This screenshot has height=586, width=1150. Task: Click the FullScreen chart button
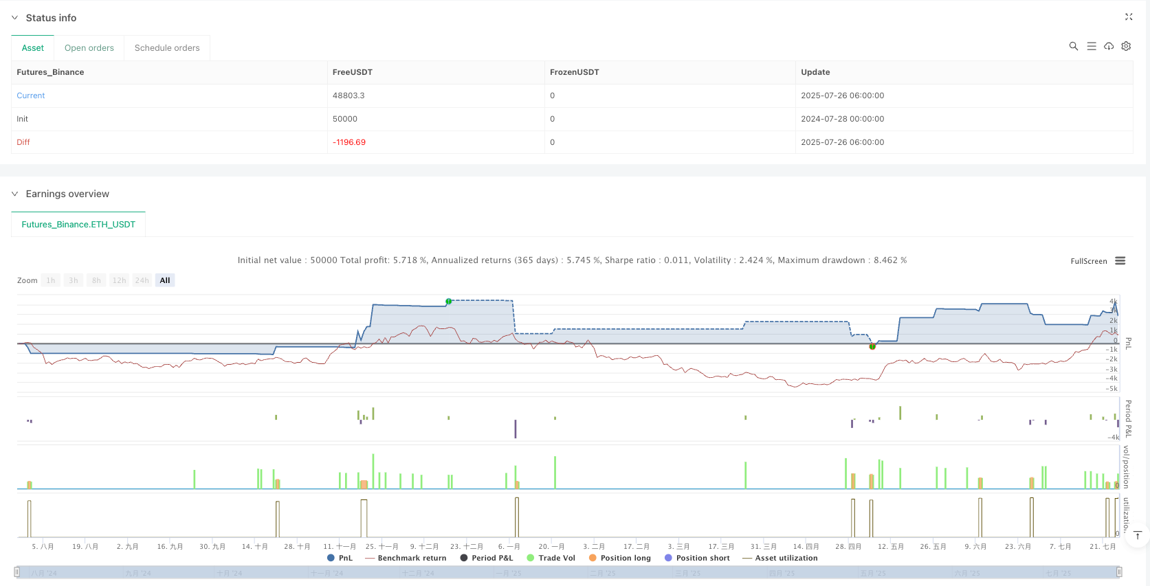click(x=1088, y=261)
